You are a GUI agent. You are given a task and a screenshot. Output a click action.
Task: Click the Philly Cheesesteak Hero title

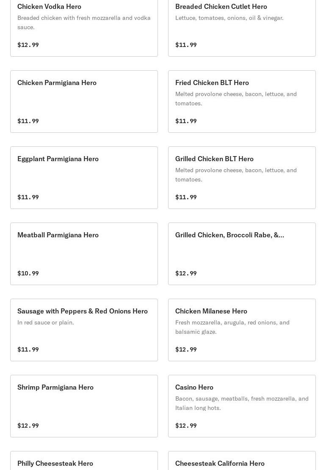click(55, 463)
